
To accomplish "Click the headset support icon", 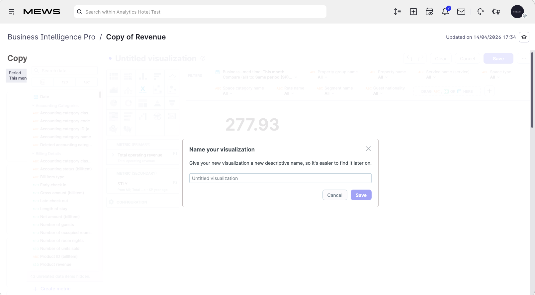I will [480, 12].
